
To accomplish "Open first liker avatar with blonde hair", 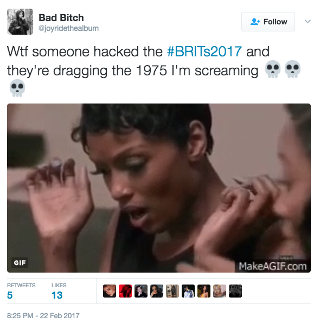I will coord(110,291).
